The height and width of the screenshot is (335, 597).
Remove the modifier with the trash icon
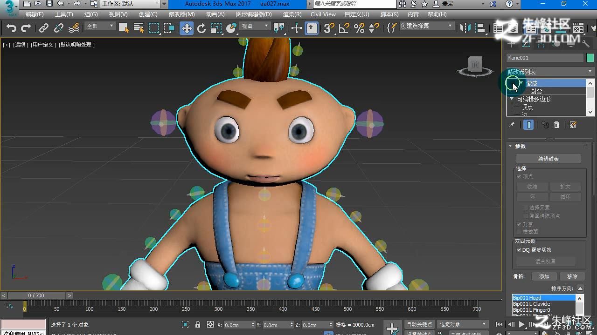[x=556, y=125]
